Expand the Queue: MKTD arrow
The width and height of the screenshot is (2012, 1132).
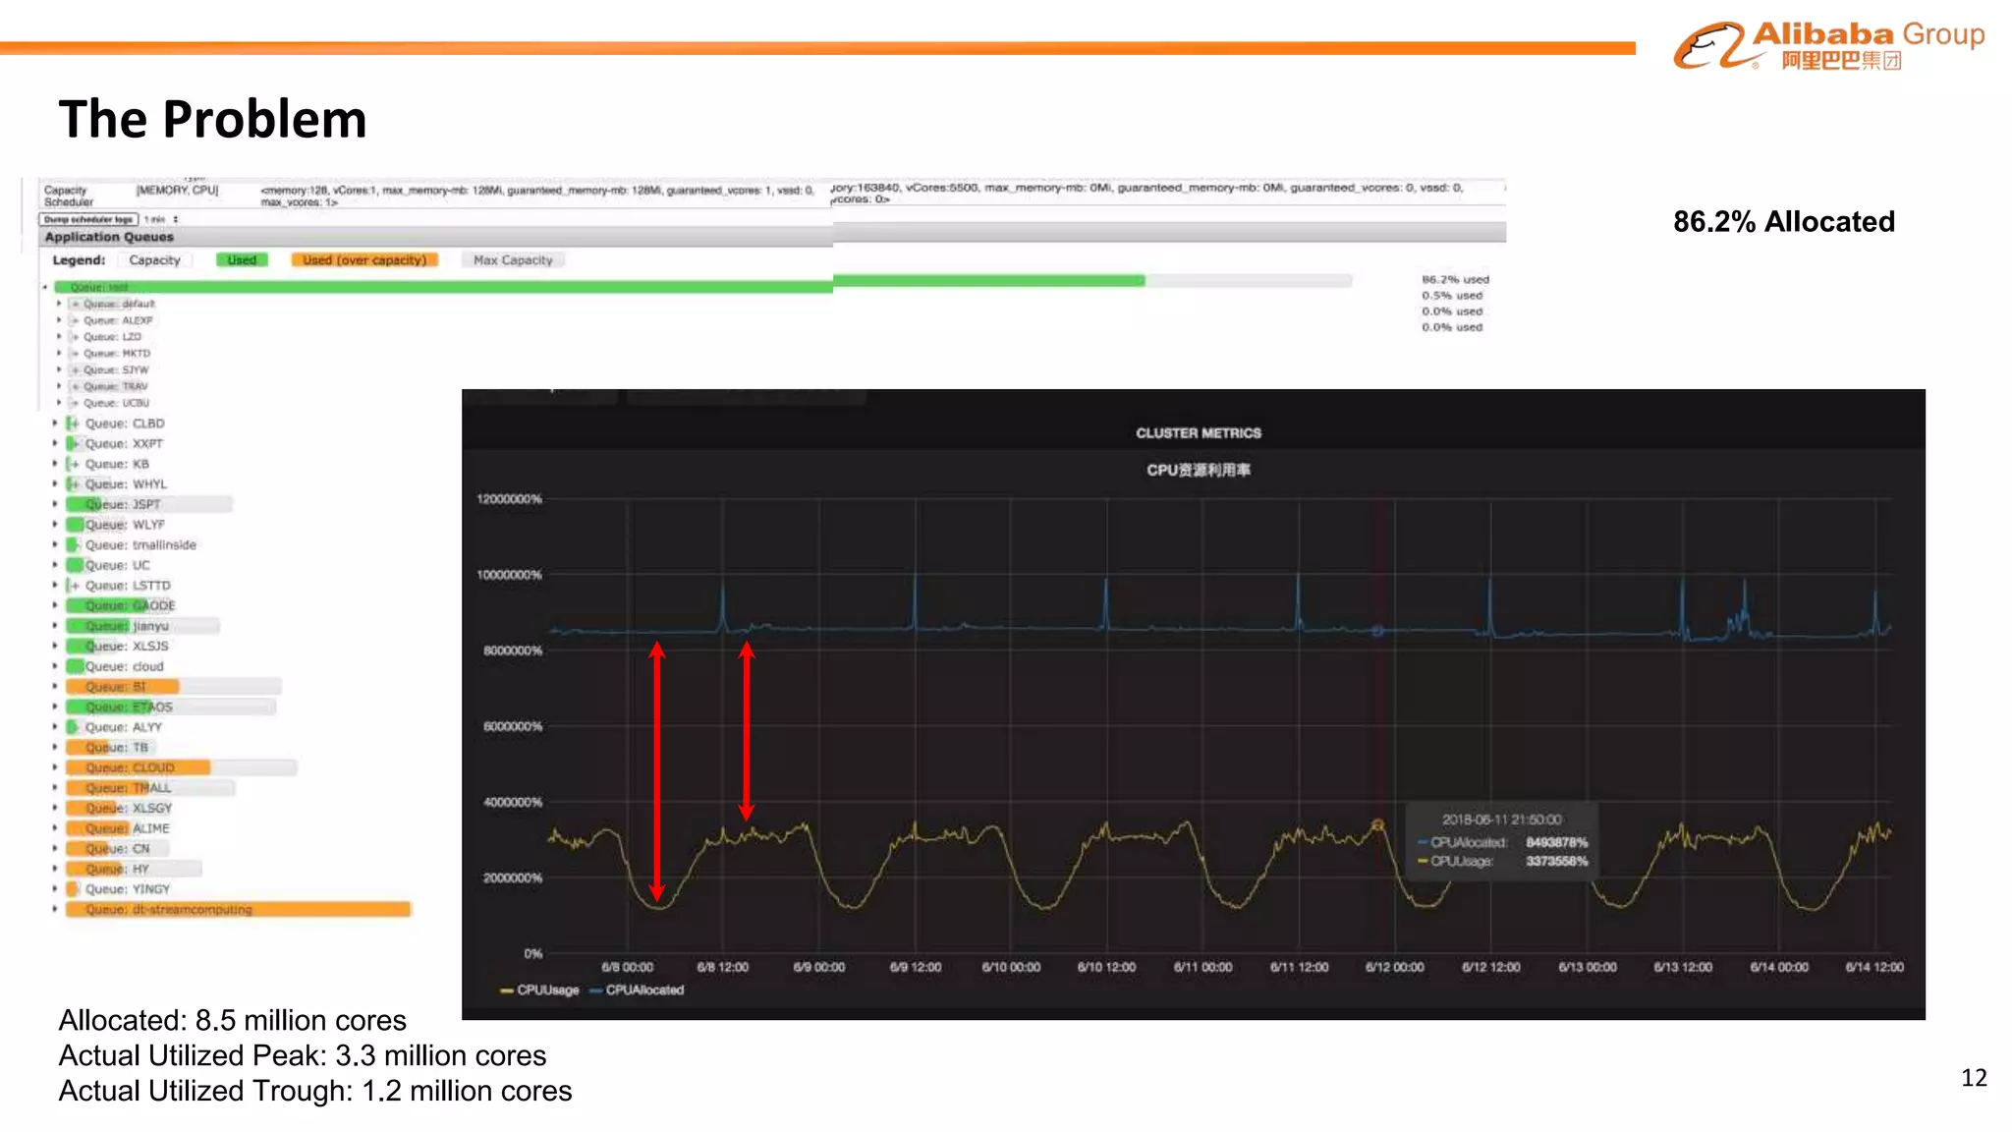point(59,353)
